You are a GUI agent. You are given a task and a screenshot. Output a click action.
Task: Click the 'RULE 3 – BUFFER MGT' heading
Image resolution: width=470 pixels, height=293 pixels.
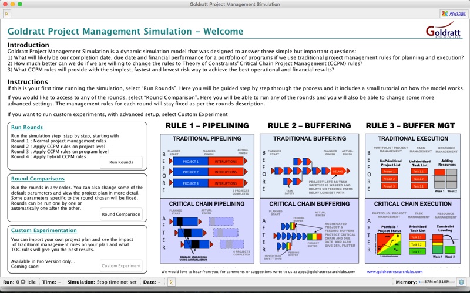click(410, 125)
